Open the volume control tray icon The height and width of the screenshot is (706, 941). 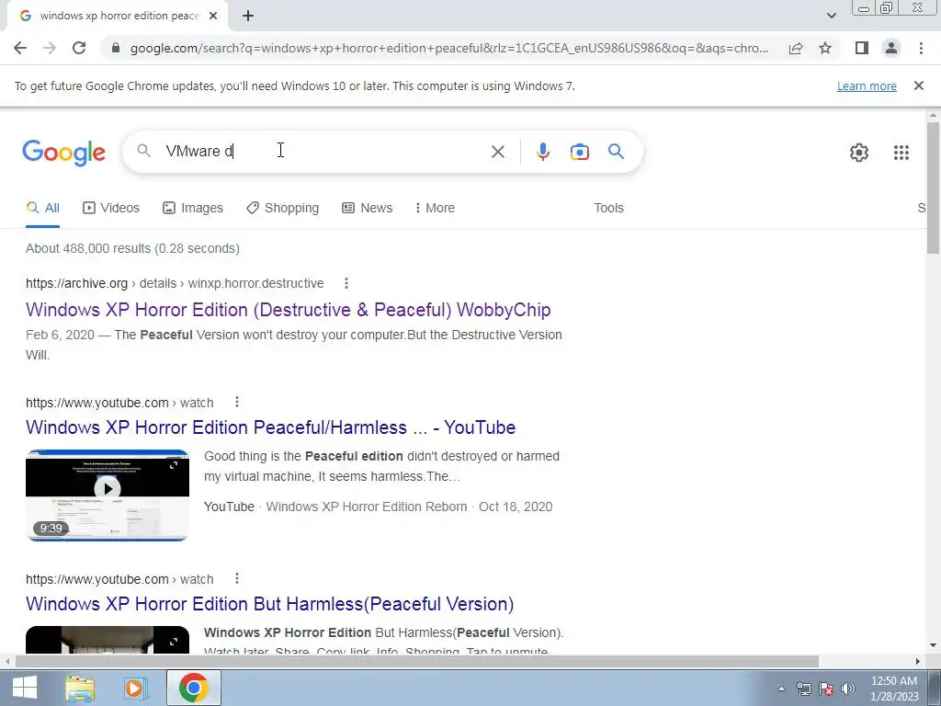[x=848, y=689]
